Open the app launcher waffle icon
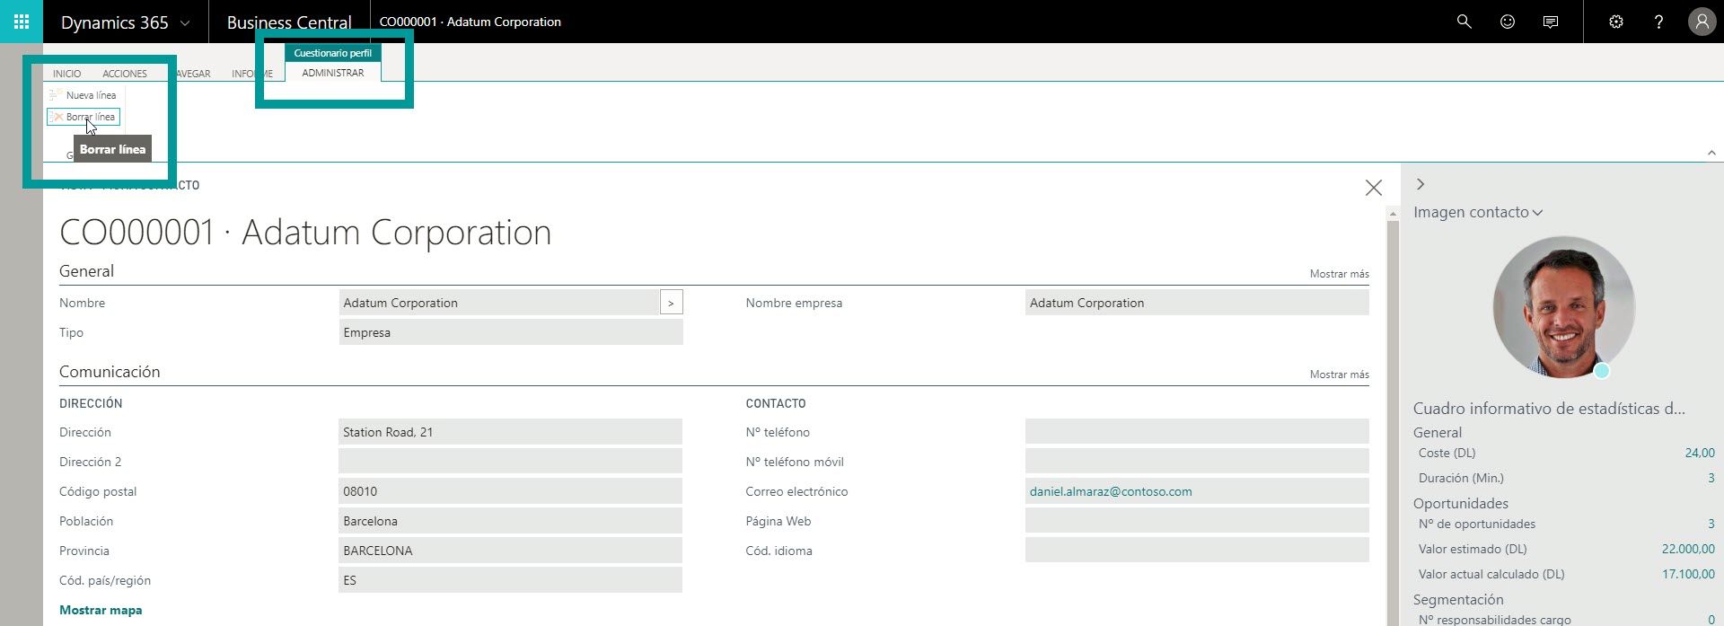Screen dimensions: 1724x626 click(x=22, y=22)
